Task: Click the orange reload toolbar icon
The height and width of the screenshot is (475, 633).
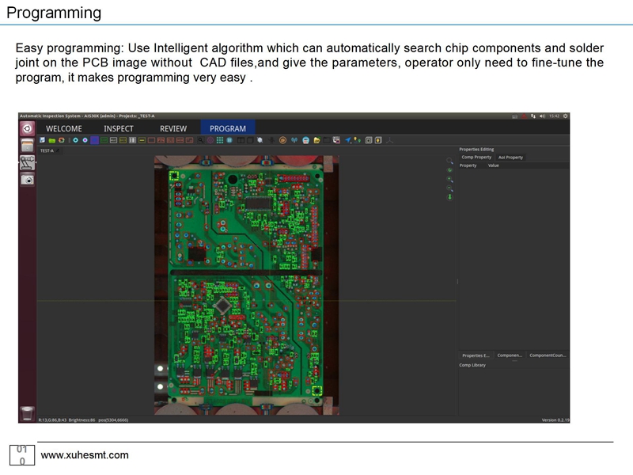Action: coord(62,140)
